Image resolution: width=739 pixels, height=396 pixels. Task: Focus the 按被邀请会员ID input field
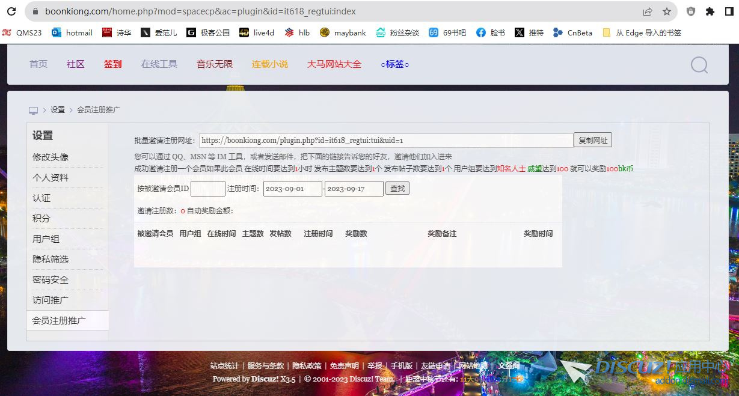[x=207, y=189]
